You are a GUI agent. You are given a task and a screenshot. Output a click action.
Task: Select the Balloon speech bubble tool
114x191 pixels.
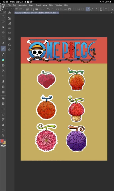point(3,130)
